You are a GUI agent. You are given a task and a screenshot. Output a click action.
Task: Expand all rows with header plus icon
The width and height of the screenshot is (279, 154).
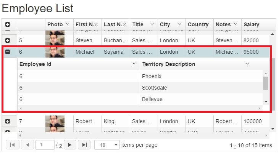pos(8,24)
